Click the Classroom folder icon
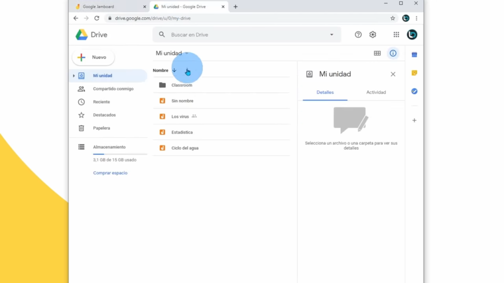This screenshot has width=504, height=283. (x=162, y=85)
